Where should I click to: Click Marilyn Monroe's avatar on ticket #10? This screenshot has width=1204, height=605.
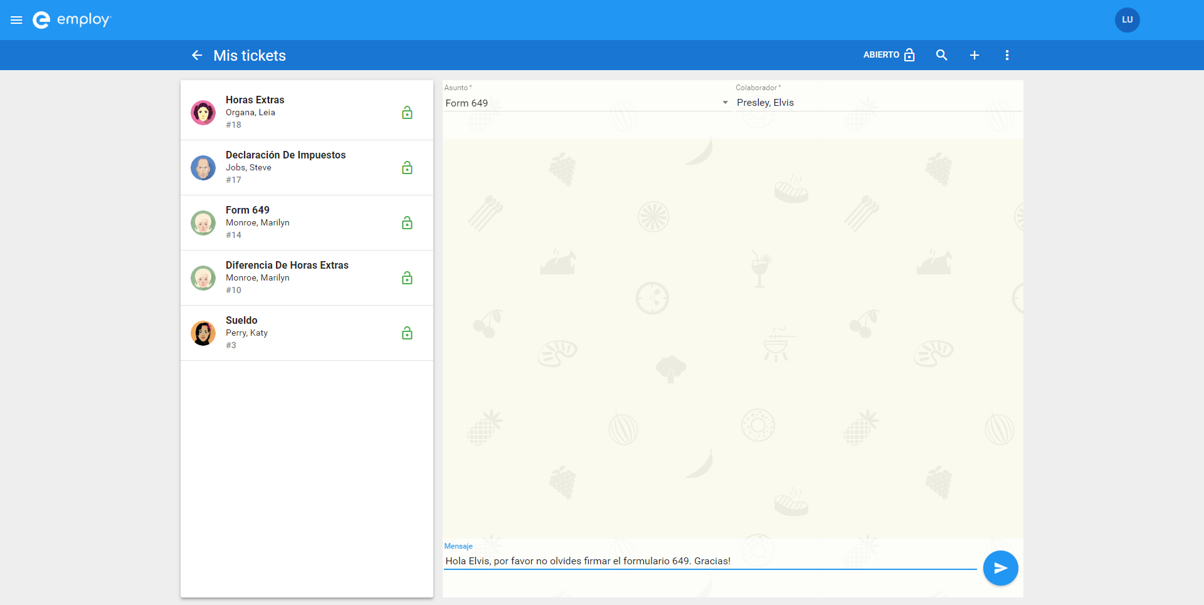point(203,278)
